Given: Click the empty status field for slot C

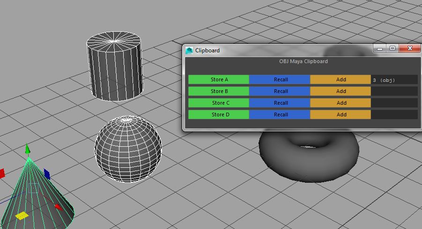Looking at the screenshot, I should (x=394, y=103).
